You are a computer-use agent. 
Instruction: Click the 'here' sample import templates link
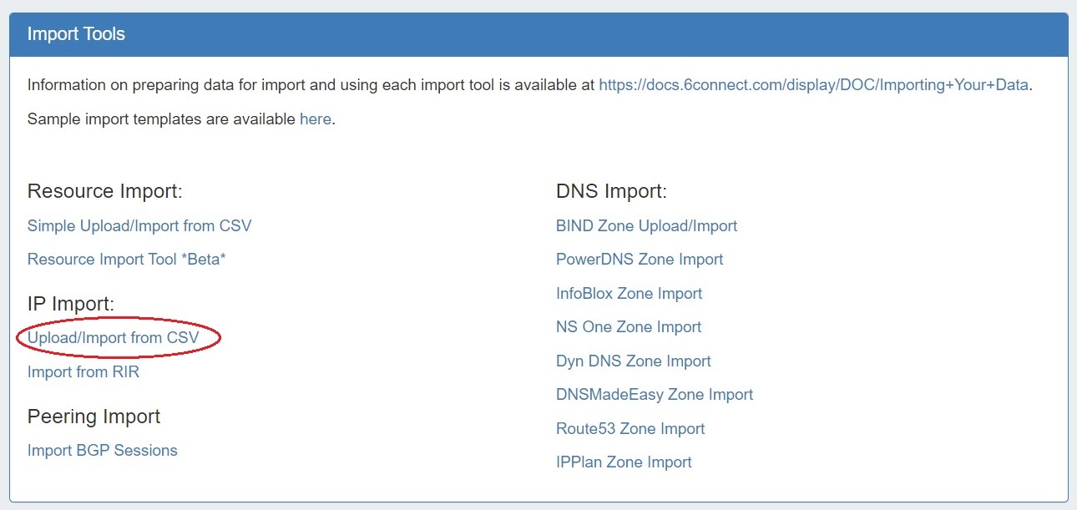[315, 119]
